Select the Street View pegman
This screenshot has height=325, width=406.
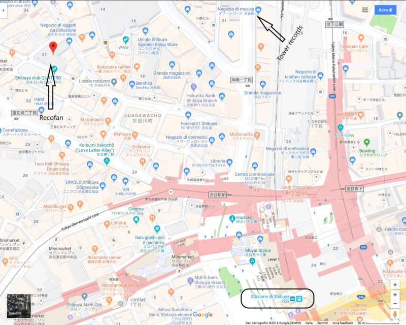pos(395,314)
